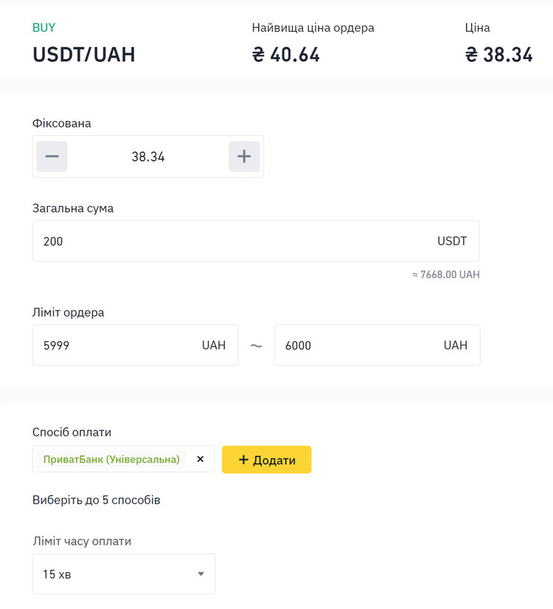The width and height of the screenshot is (553, 609).
Task: Click the green BUY label
Action: [x=44, y=27]
